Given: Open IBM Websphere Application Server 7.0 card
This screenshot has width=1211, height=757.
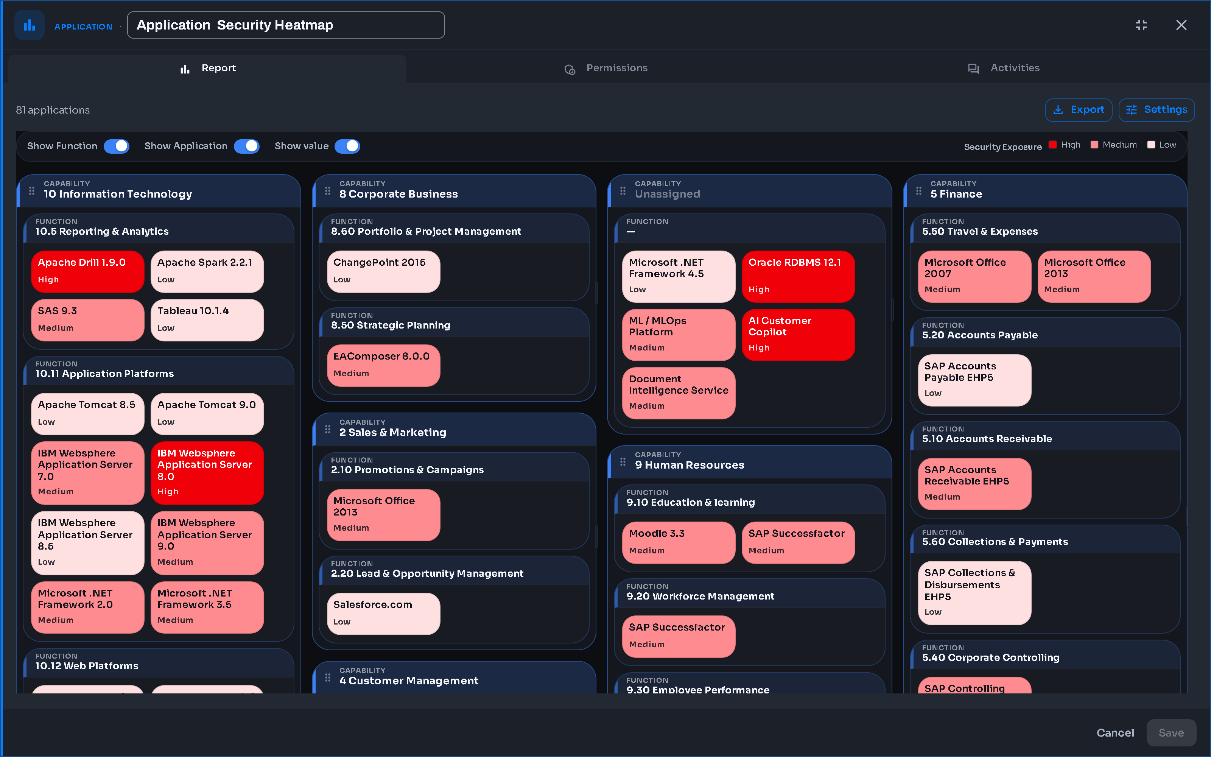Looking at the screenshot, I should coord(87,473).
